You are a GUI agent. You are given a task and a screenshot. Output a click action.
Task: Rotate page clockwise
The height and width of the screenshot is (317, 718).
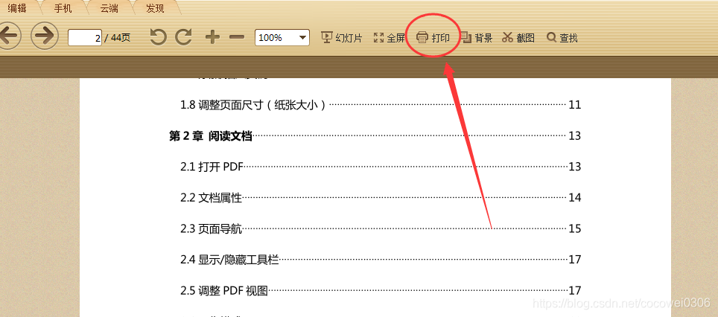pos(184,37)
